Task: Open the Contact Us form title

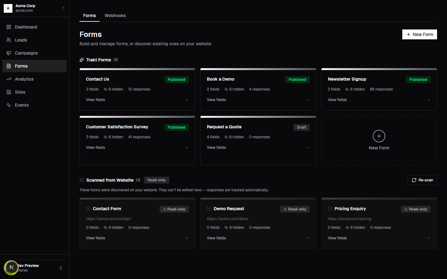Action: (x=97, y=79)
